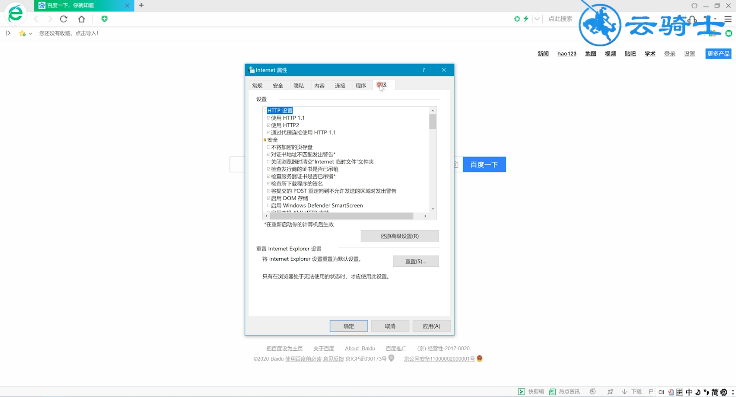
Task: Switch to the 常规 tab
Action: tap(258, 86)
